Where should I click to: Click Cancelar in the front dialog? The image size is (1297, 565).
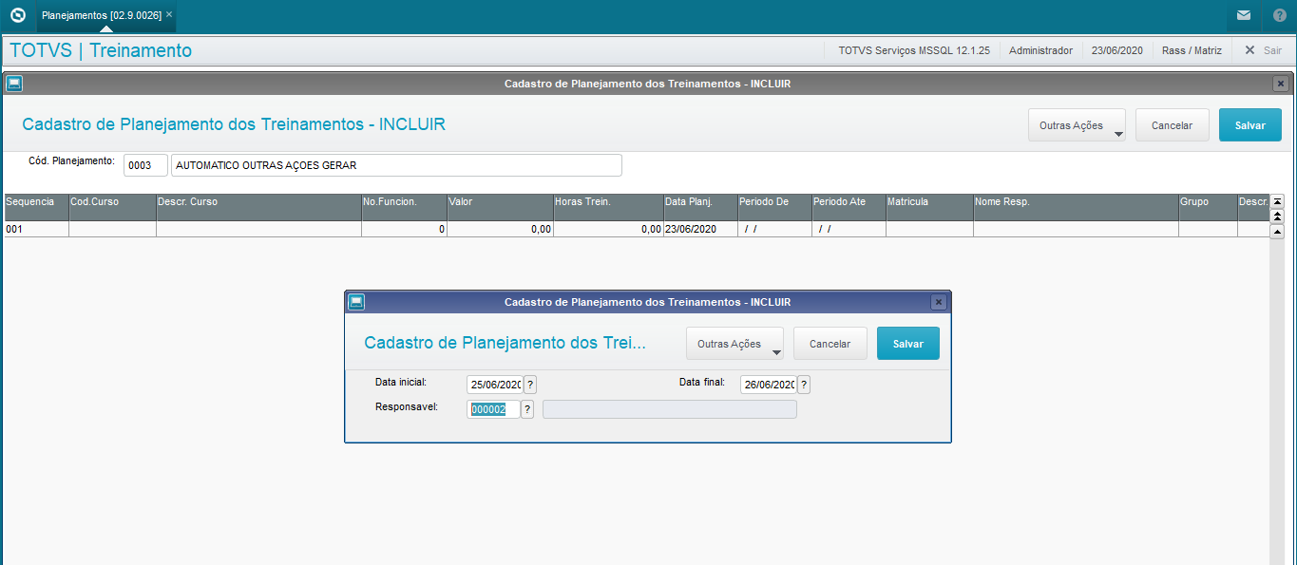click(830, 344)
